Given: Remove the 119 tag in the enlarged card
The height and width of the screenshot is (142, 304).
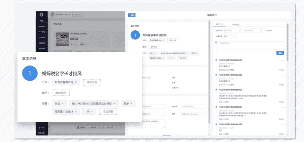Looking at the screenshot, I should 92,111.
